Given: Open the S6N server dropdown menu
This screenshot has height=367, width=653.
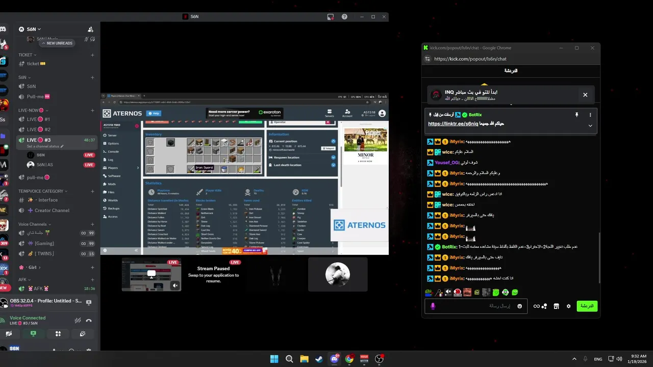Looking at the screenshot, I should tap(34, 30).
